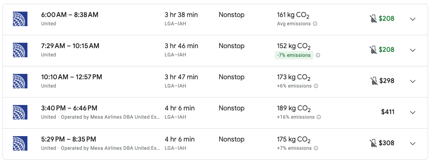Expand details for the 6:00 AM flight

pyautogui.click(x=413, y=19)
